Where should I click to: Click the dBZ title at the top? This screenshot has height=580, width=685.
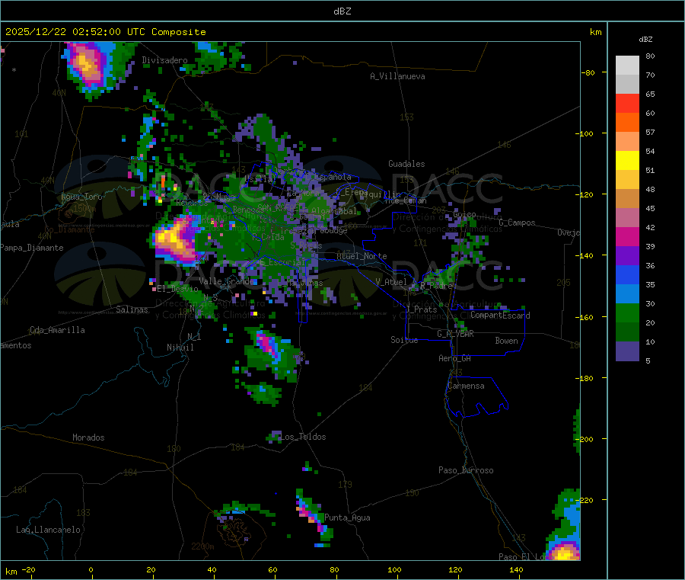[x=342, y=11]
